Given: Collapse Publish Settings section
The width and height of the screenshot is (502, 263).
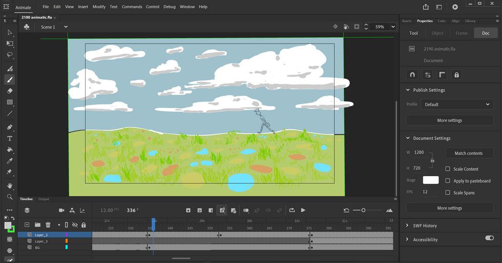Looking at the screenshot, I should click(x=408, y=90).
